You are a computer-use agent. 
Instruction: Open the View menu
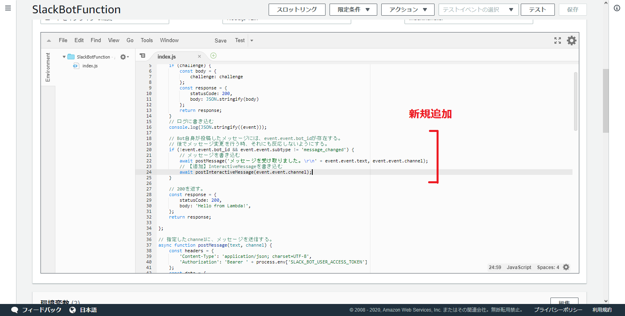[113, 41]
